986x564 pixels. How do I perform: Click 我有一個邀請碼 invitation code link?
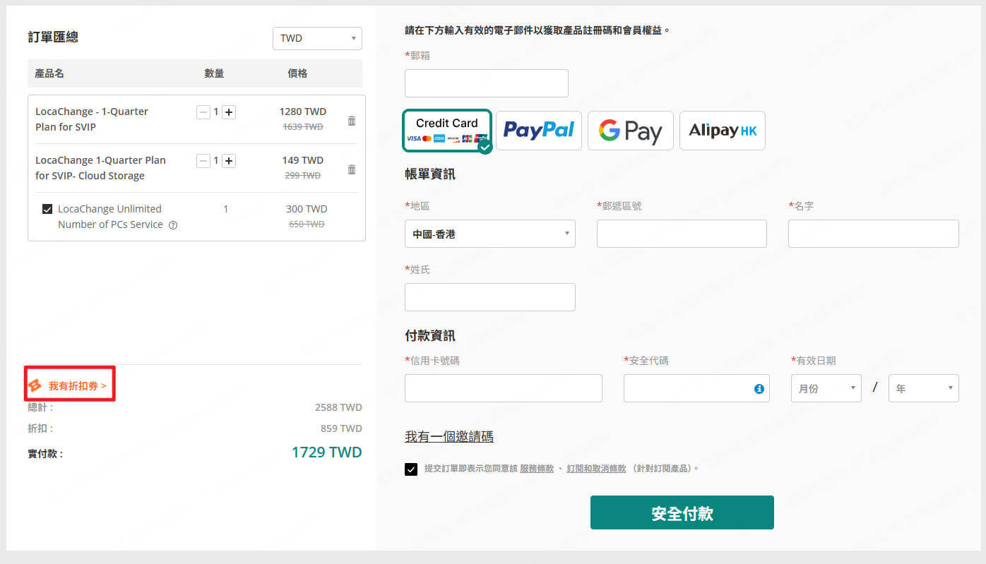pyautogui.click(x=449, y=436)
